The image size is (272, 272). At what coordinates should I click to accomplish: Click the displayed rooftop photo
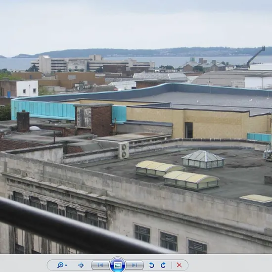pyautogui.click(x=136, y=127)
